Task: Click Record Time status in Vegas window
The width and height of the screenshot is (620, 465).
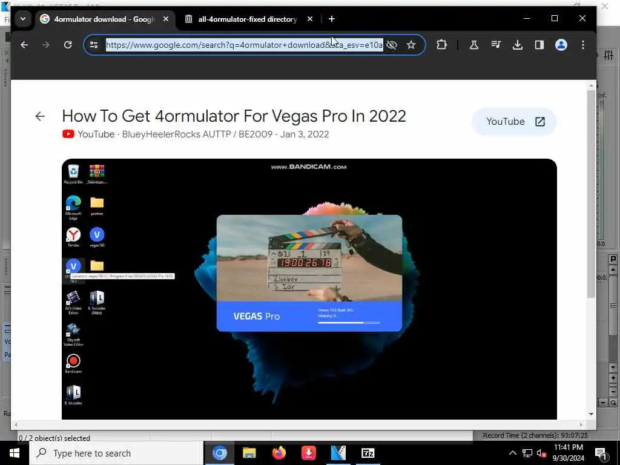Action: pyautogui.click(x=535, y=435)
